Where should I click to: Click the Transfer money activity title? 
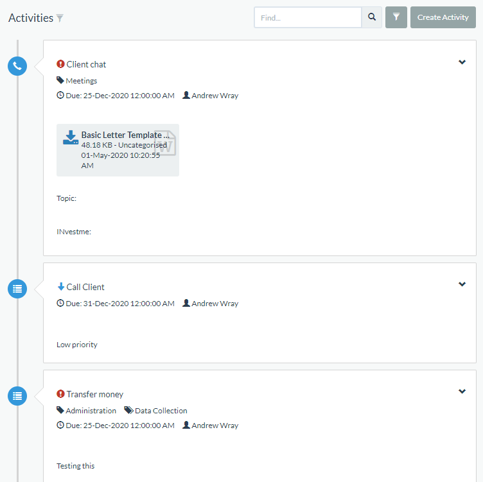tap(94, 394)
